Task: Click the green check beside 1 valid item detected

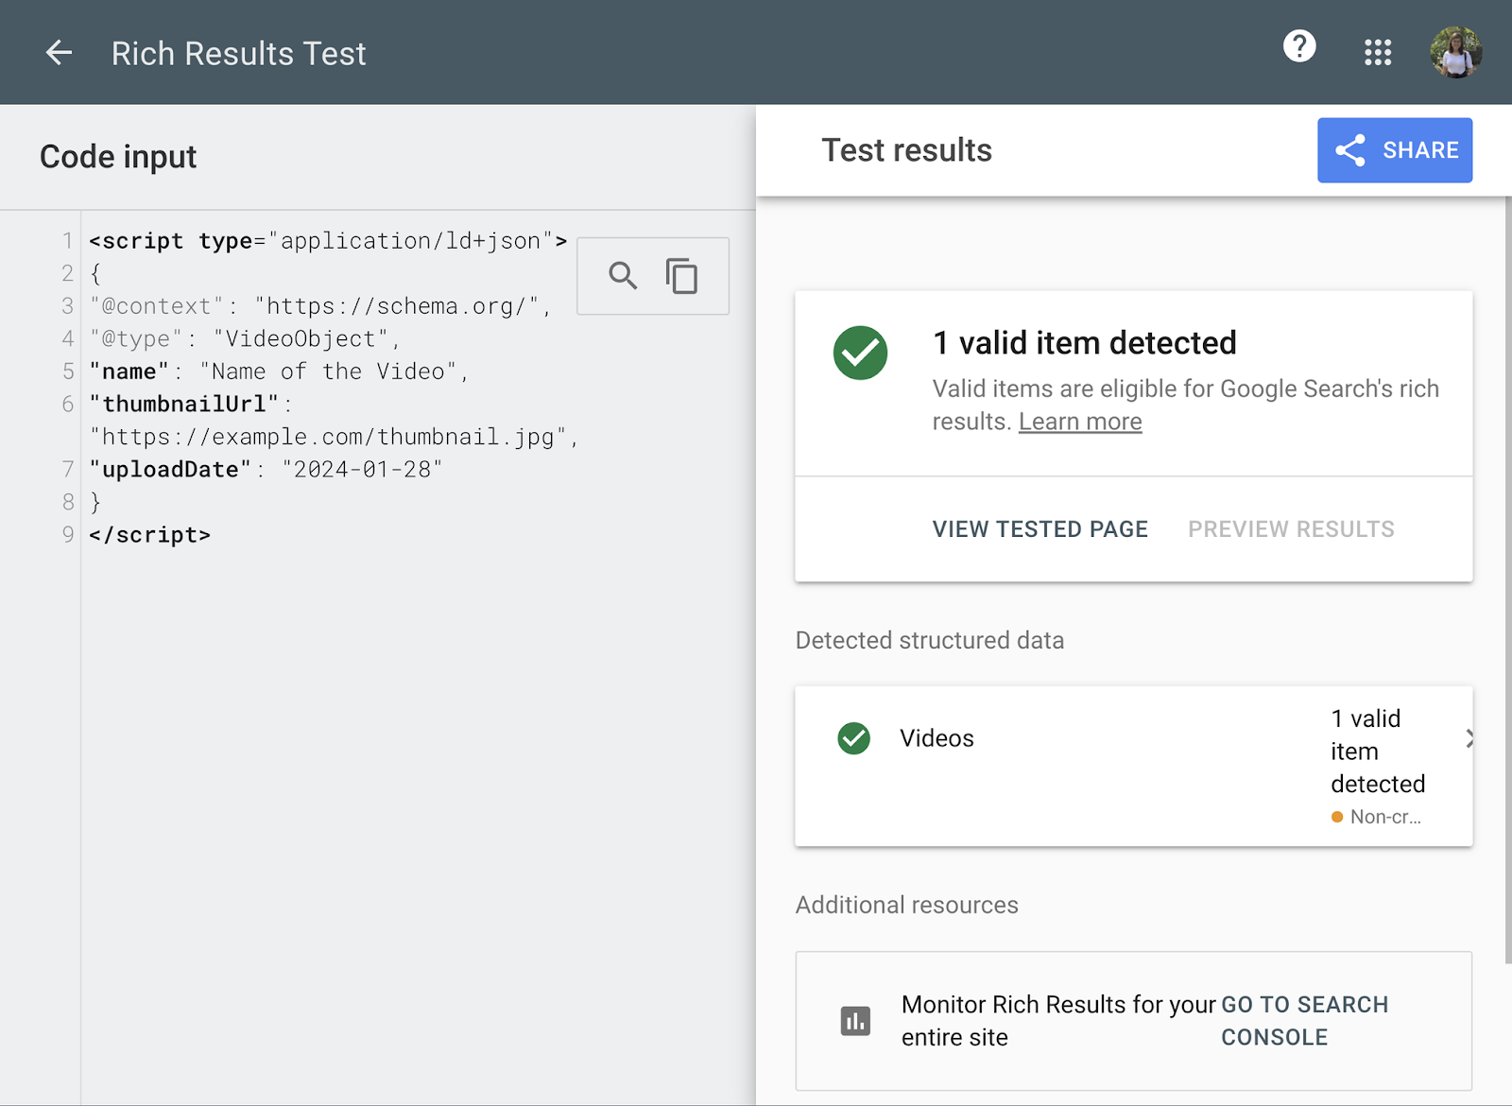Action: click(x=859, y=352)
